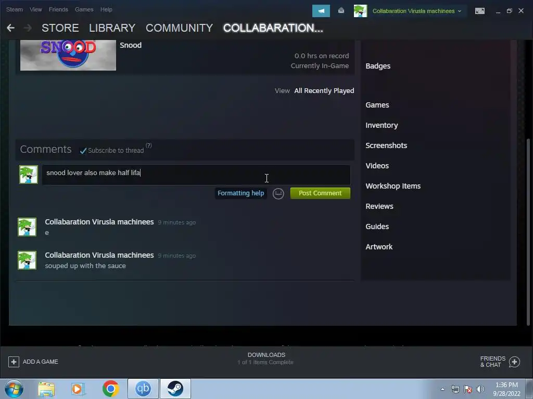Click the ADD A GAME plus icon
533x399 pixels.
(x=14, y=362)
